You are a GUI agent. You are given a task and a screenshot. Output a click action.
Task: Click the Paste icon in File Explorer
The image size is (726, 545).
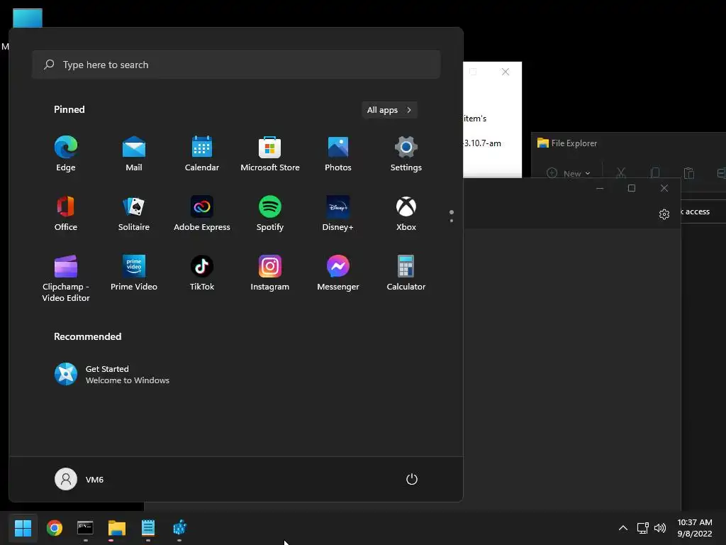click(689, 173)
